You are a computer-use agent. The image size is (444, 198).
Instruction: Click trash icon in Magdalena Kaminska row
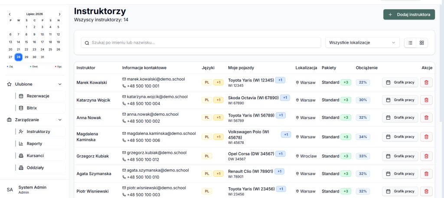click(x=426, y=136)
